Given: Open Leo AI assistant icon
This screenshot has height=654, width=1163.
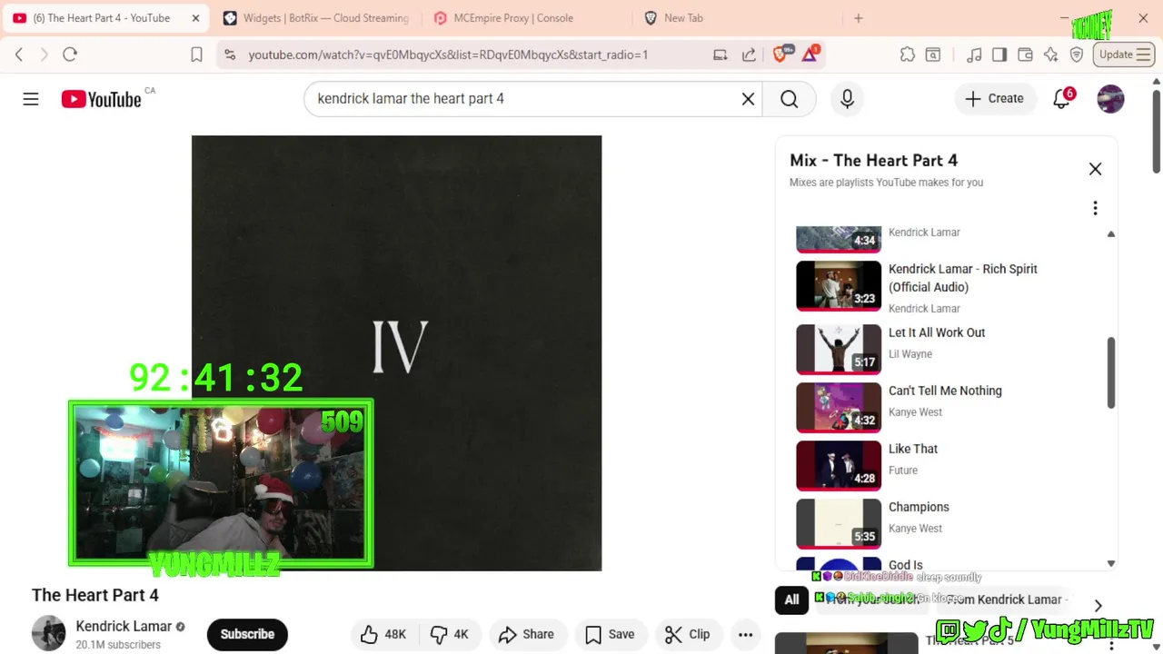Looking at the screenshot, I should click(1050, 54).
